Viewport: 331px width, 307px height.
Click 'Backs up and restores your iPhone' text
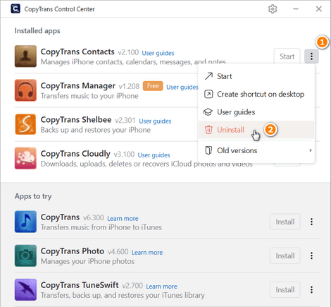click(96, 130)
